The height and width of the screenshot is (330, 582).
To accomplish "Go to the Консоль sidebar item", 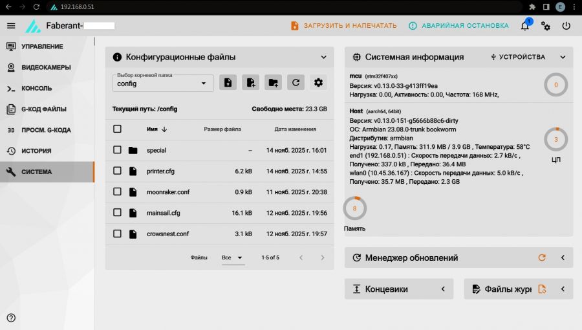I will point(37,89).
